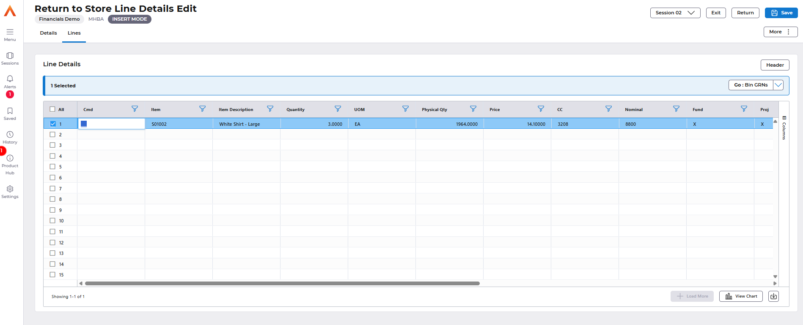
Task: Click the View Chart button
Action: pos(741,296)
